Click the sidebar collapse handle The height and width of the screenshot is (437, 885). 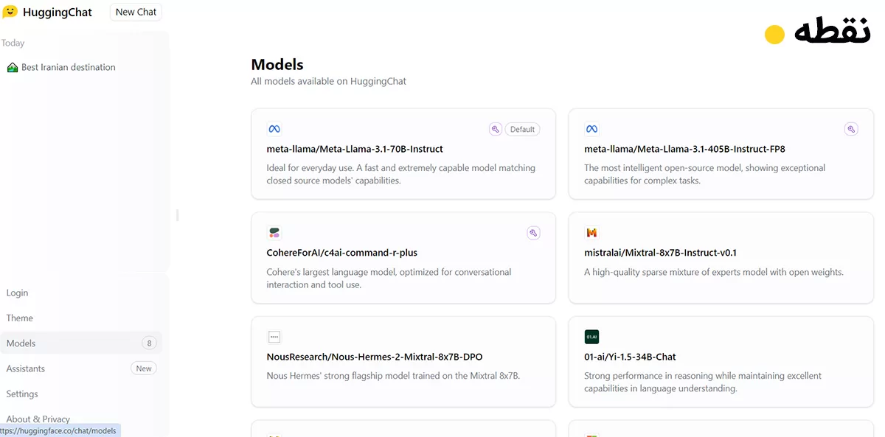coord(178,215)
